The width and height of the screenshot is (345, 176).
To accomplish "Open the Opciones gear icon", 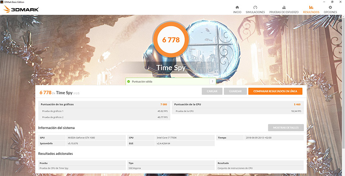I will tap(330, 7).
